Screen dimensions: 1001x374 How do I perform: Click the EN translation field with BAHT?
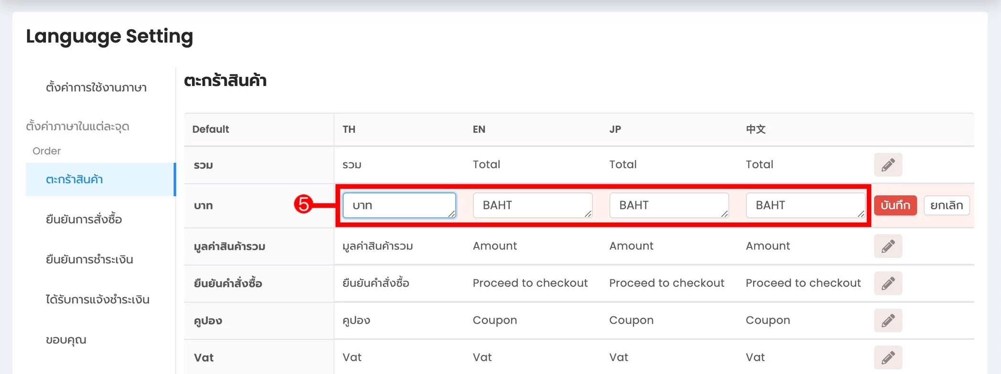532,205
